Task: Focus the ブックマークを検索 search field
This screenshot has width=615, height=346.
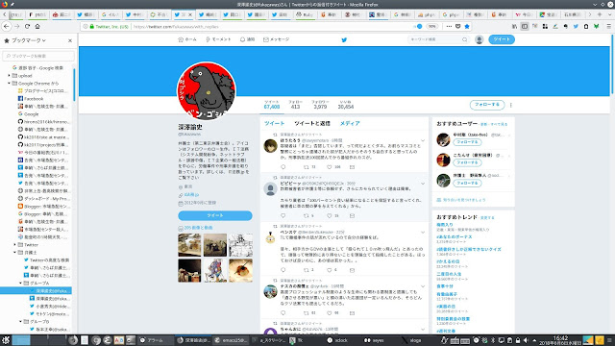Action: [38, 56]
